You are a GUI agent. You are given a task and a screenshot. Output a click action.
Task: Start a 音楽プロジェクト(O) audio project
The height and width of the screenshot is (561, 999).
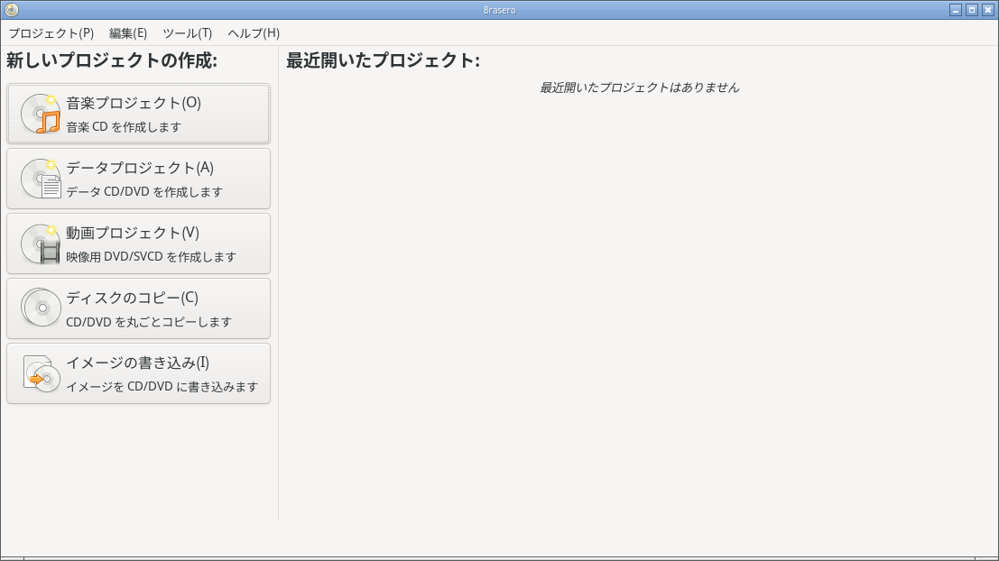point(138,114)
